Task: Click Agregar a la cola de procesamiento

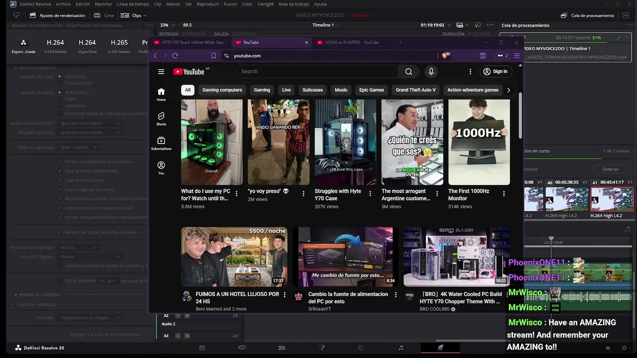Action: point(105,334)
